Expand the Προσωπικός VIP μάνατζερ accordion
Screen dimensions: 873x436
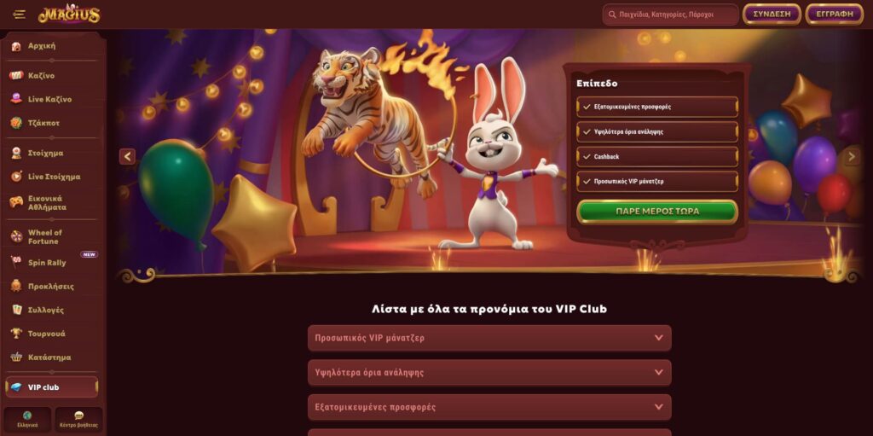point(489,338)
